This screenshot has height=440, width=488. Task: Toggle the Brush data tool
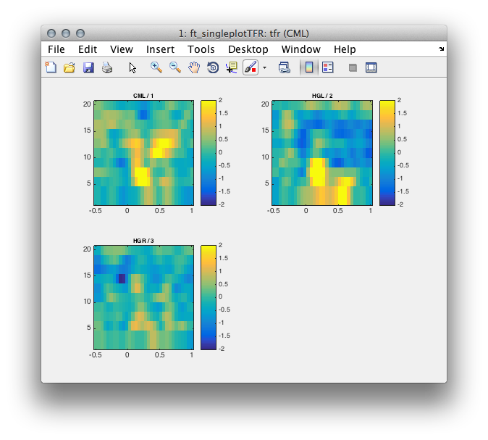[251, 67]
